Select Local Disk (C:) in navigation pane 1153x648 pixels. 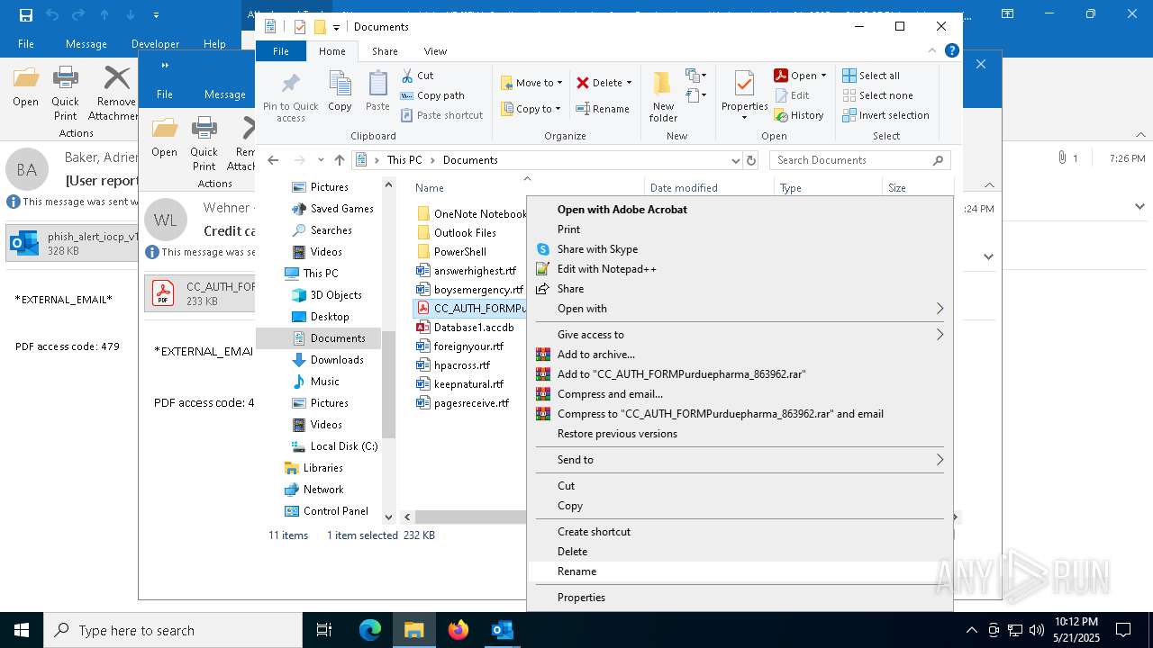pos(343,446)
